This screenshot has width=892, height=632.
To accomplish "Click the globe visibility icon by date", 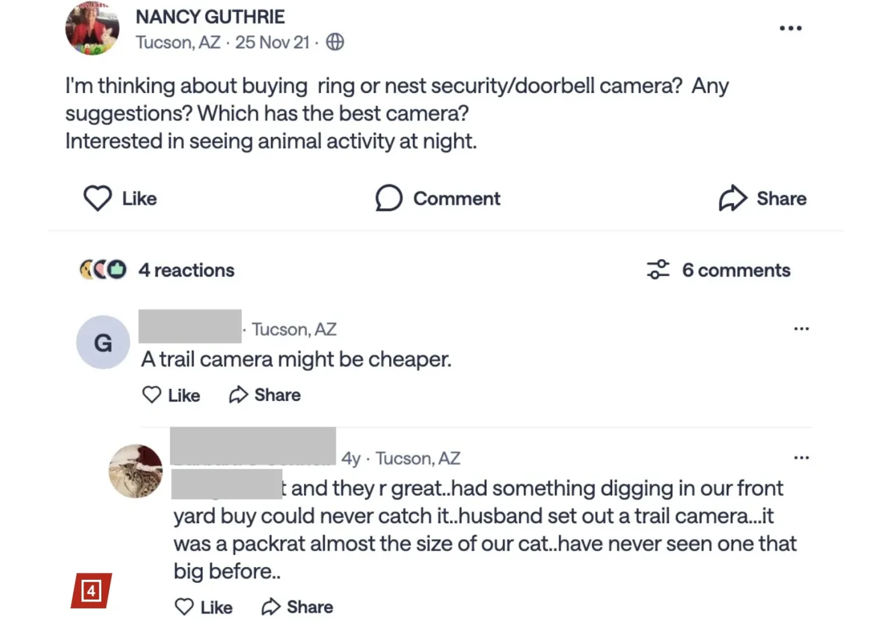I will pyautogui.click(x=335, y=42).
